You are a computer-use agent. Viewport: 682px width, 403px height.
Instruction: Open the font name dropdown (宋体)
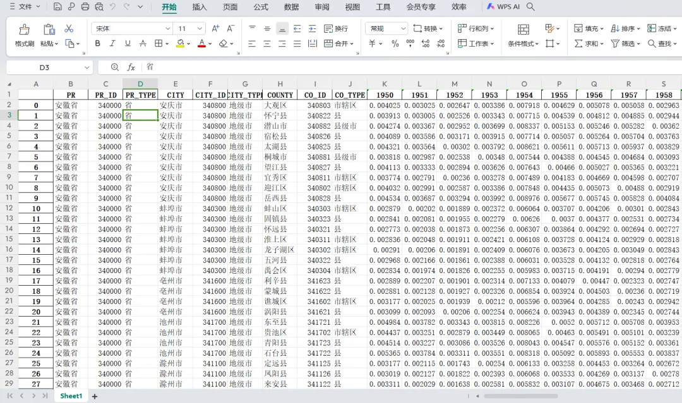click(x=167, y=29)
